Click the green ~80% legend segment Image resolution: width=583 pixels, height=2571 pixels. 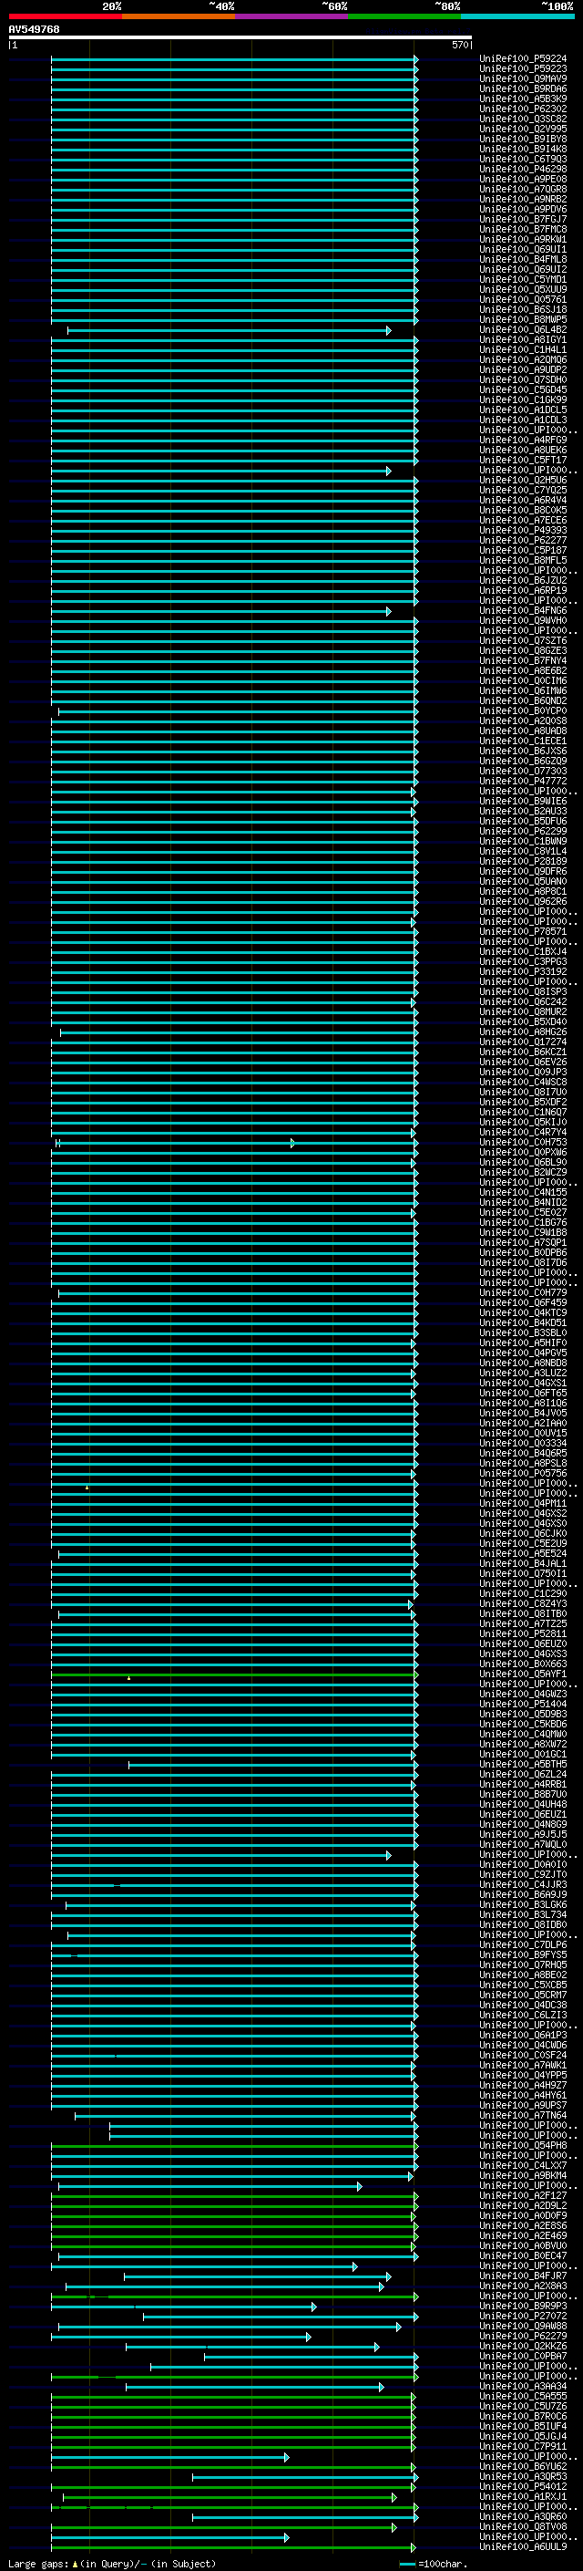(x=404, y=16)
